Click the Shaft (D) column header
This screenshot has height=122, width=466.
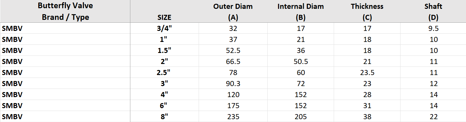tap(433, 11)
